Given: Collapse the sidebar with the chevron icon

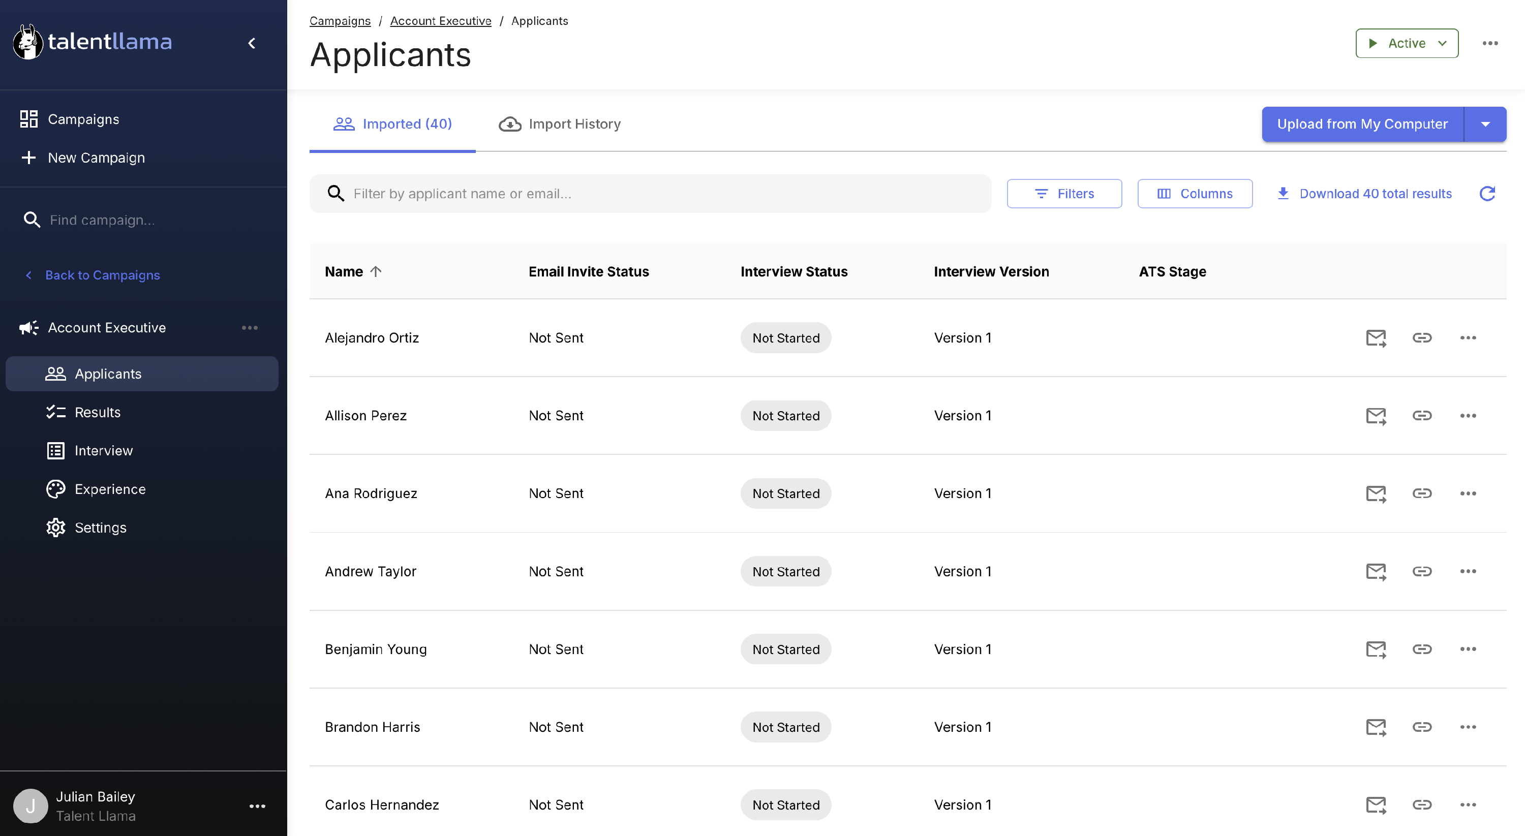Looking at the screenshot, I should coord(252,43).
